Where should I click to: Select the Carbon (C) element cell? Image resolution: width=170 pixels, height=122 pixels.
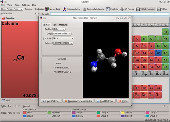pyautogui.click(x=137, y=39)
